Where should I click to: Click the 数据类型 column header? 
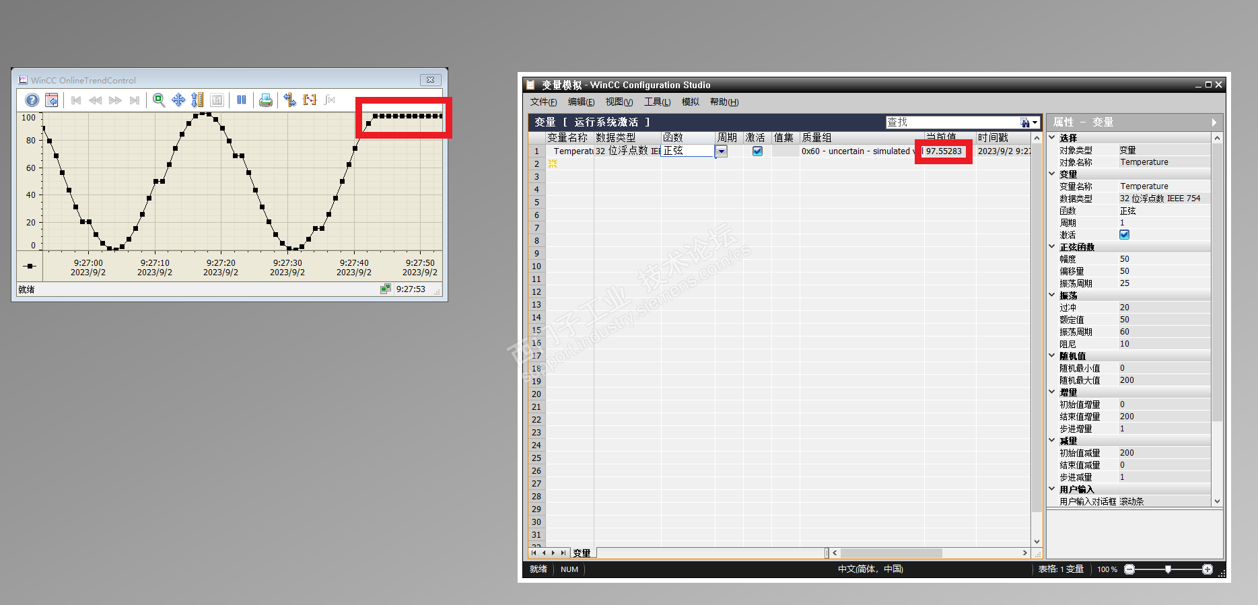tap(627, 138)
